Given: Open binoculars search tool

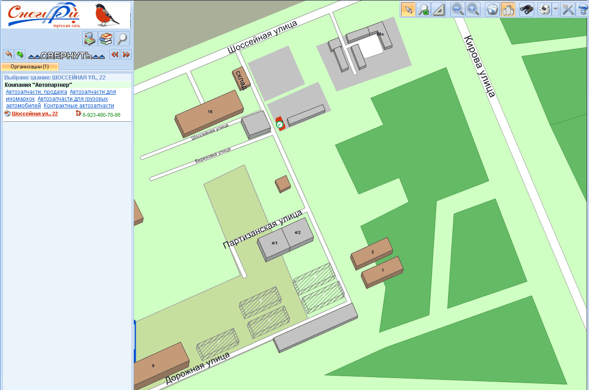Looking at the screenshot, I should click(526, 9).
